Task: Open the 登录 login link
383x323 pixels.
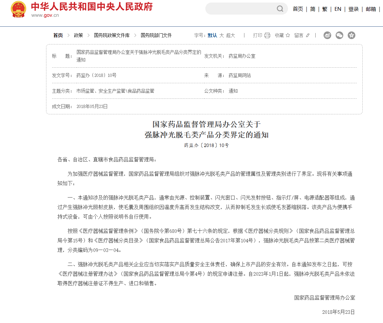Action: point(353,9)
